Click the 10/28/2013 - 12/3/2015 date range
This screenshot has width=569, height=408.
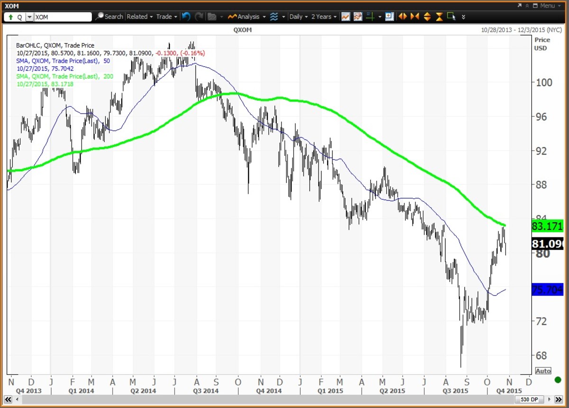tap(521, 30)
